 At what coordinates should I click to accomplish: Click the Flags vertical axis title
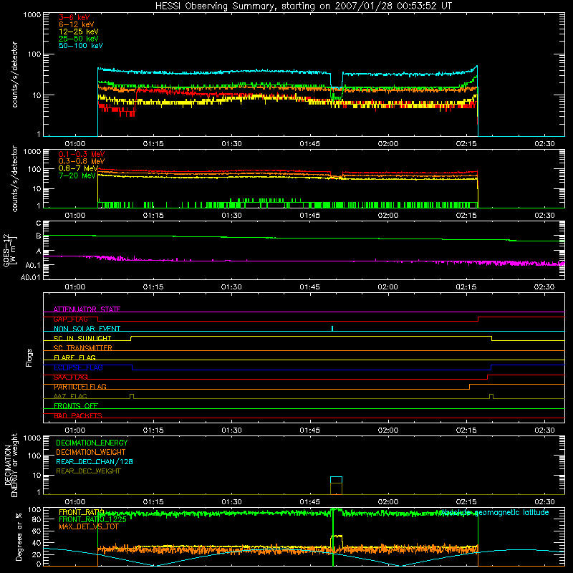click(x=29, y=357)
